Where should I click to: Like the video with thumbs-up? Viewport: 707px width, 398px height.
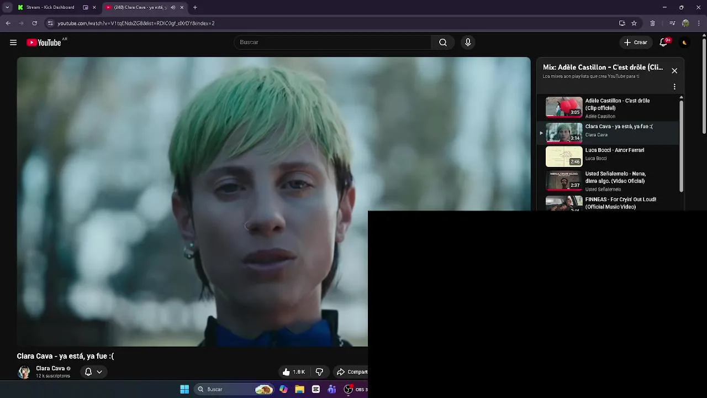[x=294, y=372]
